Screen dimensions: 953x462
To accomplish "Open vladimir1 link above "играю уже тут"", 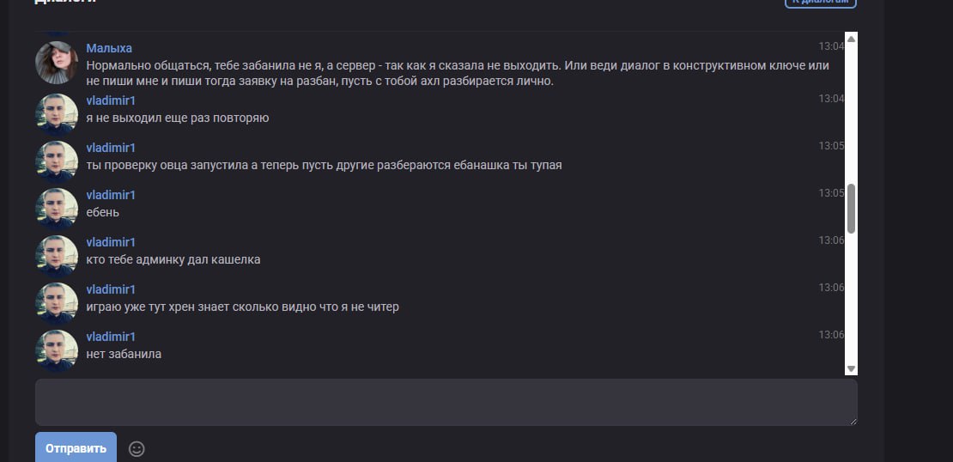I will coord(111,289).
